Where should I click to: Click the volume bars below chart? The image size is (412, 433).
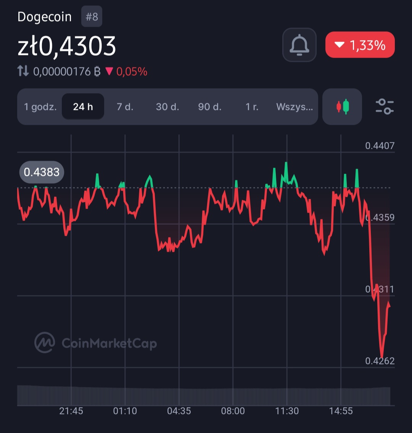click(x=204, y=396)
